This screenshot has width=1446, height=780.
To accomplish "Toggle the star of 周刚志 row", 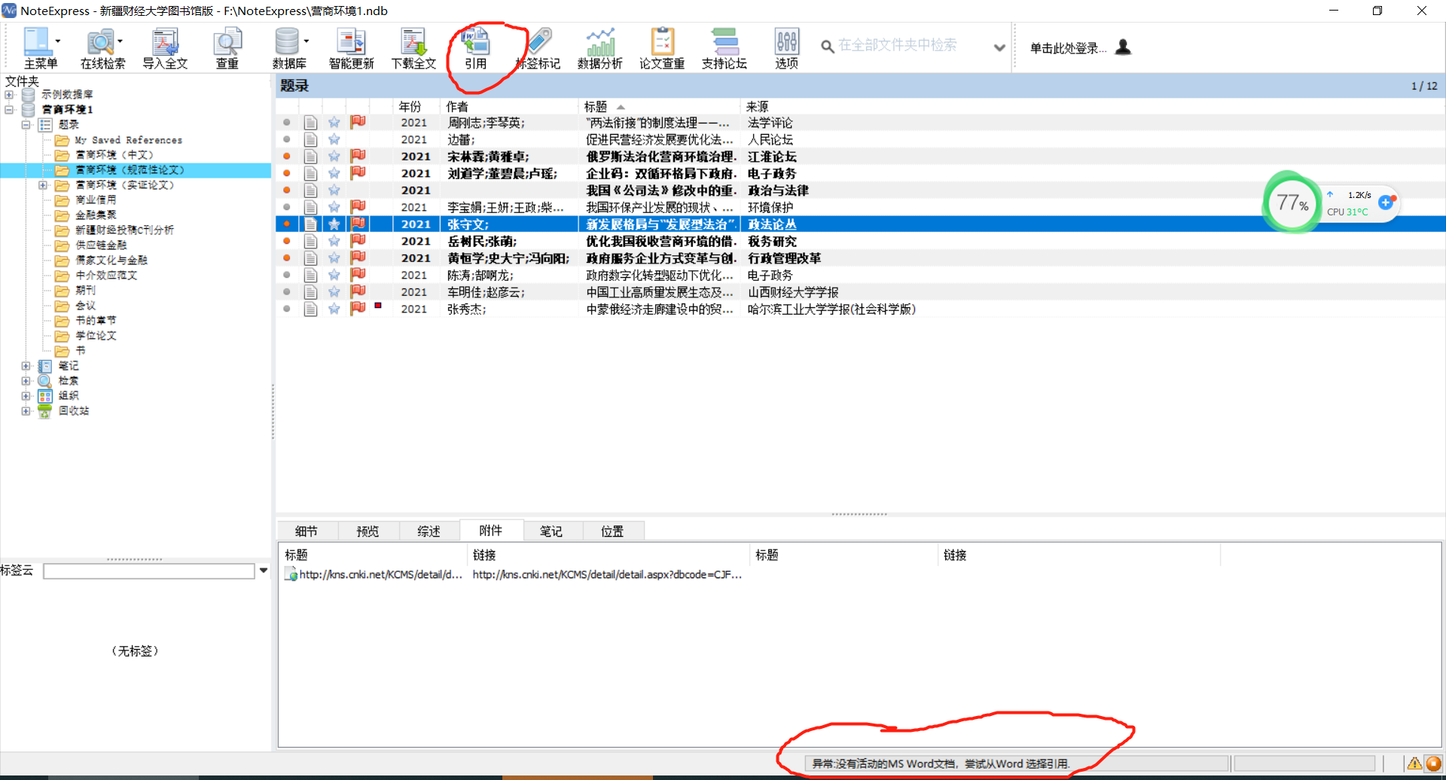I will [334, 122].
